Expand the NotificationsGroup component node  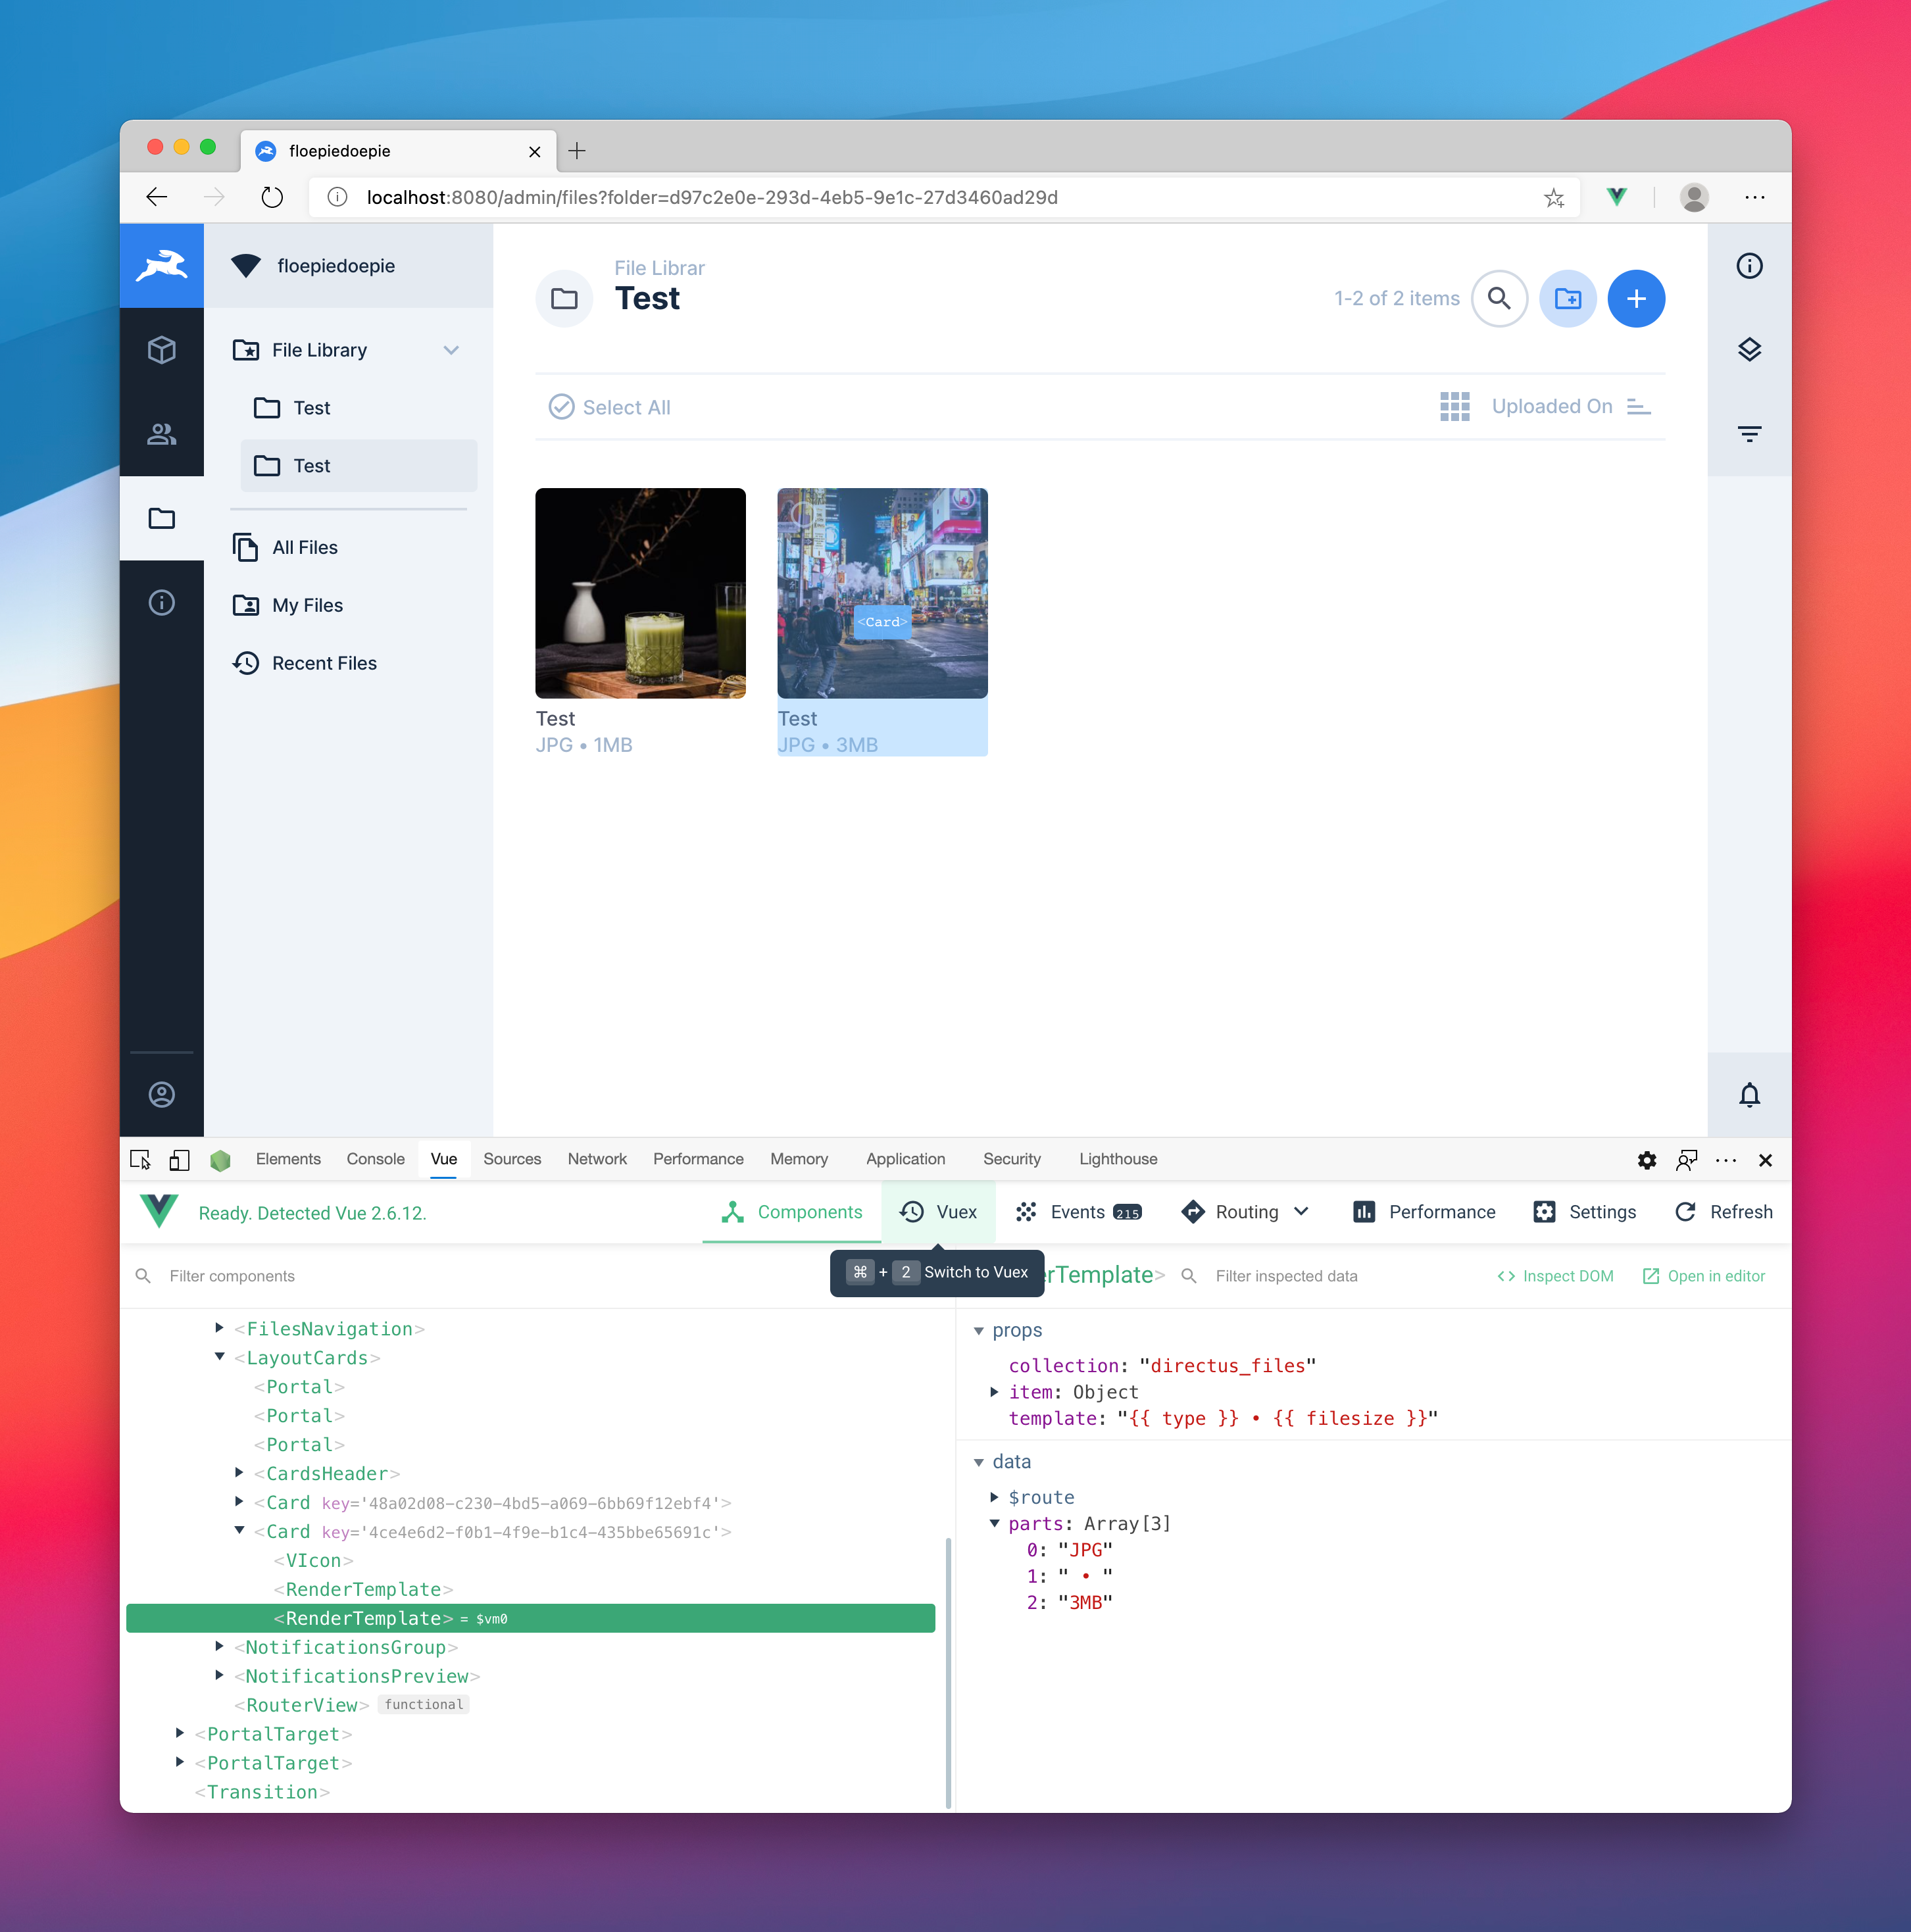(x=219, y=1646)
